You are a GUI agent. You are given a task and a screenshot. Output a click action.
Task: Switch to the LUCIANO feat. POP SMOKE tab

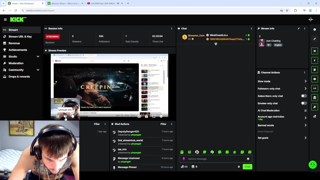click(105, 3)
